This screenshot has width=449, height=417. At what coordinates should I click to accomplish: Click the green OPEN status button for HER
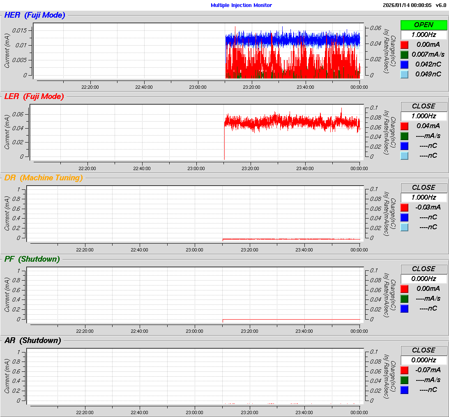click(x=424, y=25)
